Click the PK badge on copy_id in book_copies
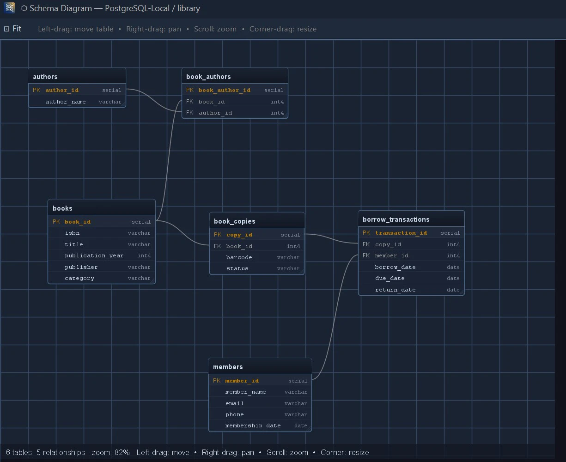The height and width of the screenshot is (462, 566). click(x=217, y=235)
